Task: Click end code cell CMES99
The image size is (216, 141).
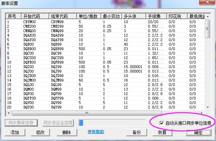Action: 57,26
